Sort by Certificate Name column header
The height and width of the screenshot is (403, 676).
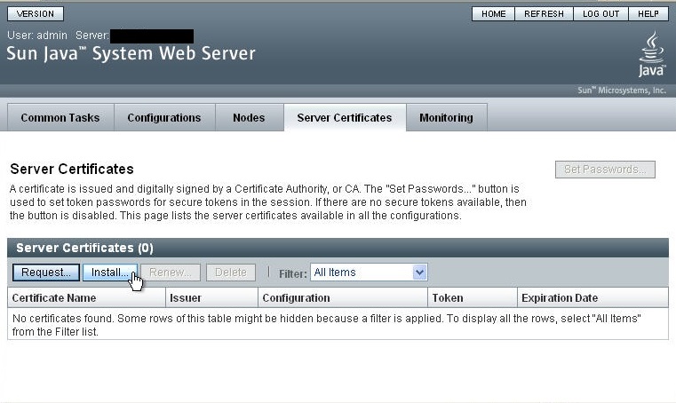(x=54, y=298)
